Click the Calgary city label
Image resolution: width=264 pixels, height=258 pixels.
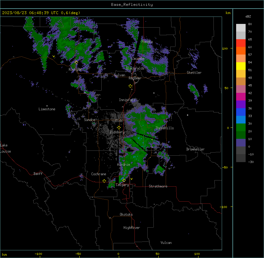coord(122,185)
